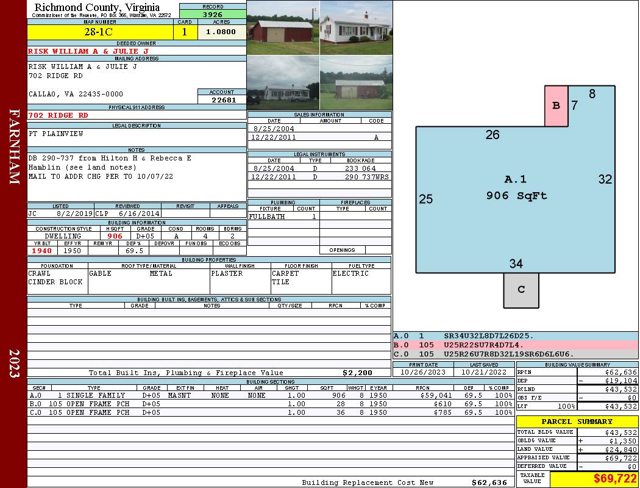
Task: Click the last saved date 10/21/2022
Action: (x=484, y=372)
